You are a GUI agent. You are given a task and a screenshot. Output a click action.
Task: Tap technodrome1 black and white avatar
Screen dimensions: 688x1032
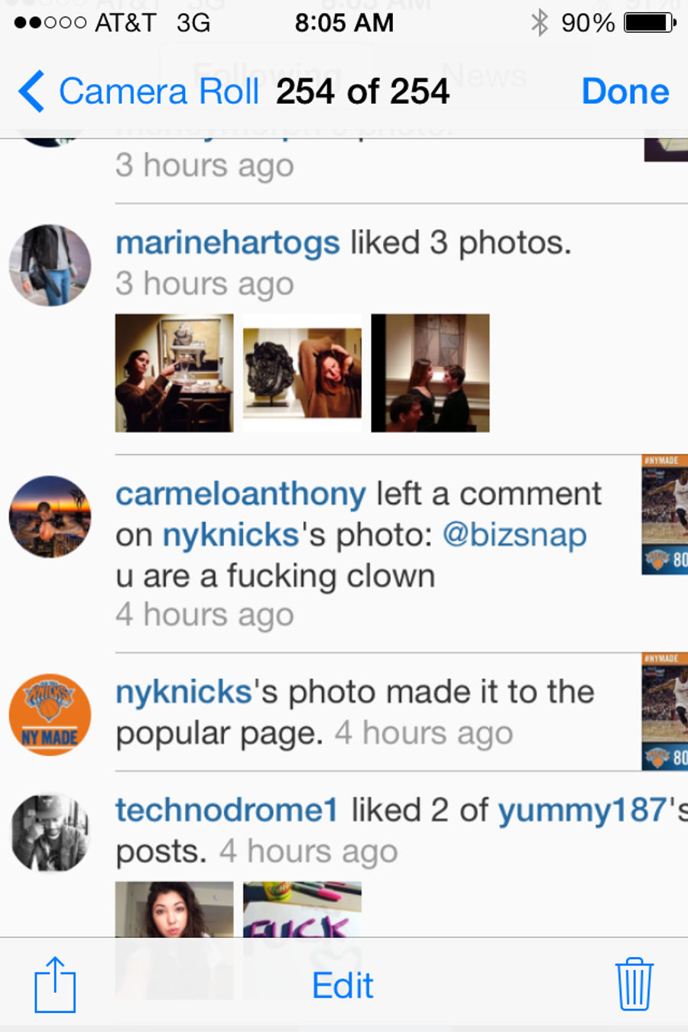click(x=50, y=833)
